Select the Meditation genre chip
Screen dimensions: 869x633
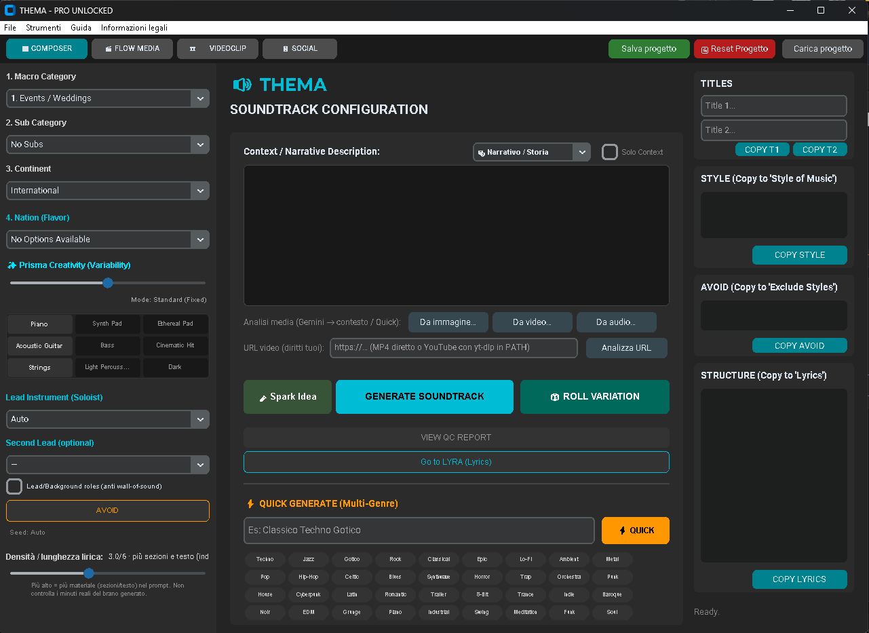(526, 613)
